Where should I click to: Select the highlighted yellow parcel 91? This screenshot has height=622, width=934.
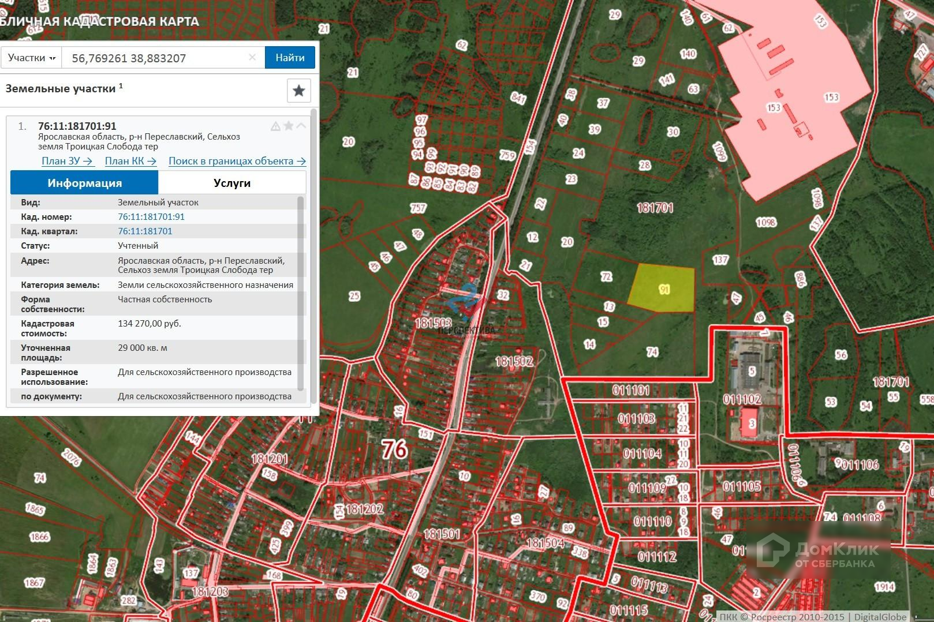coord(664,288)
